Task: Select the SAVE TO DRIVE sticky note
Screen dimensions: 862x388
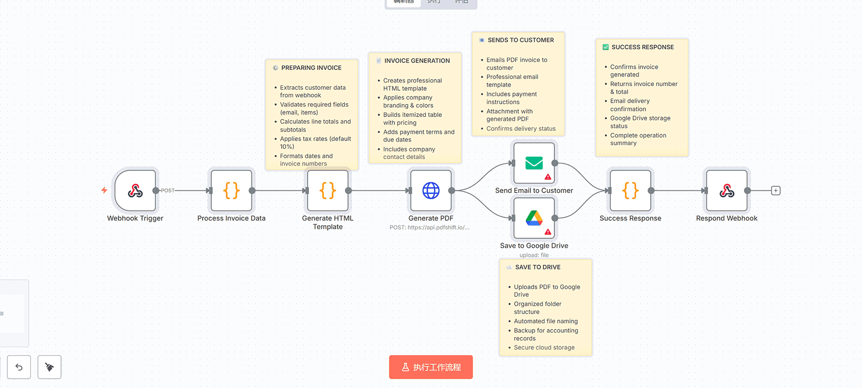Action: 545,308
